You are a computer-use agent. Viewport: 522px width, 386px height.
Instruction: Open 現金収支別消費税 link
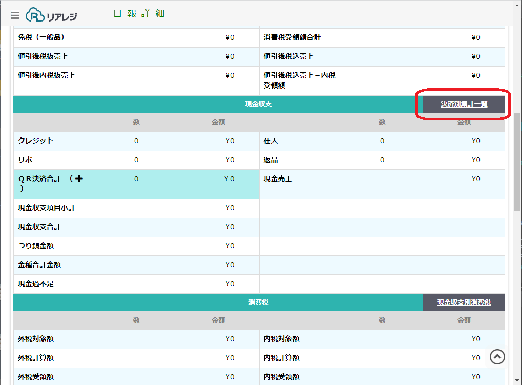(x=464, y=303)
